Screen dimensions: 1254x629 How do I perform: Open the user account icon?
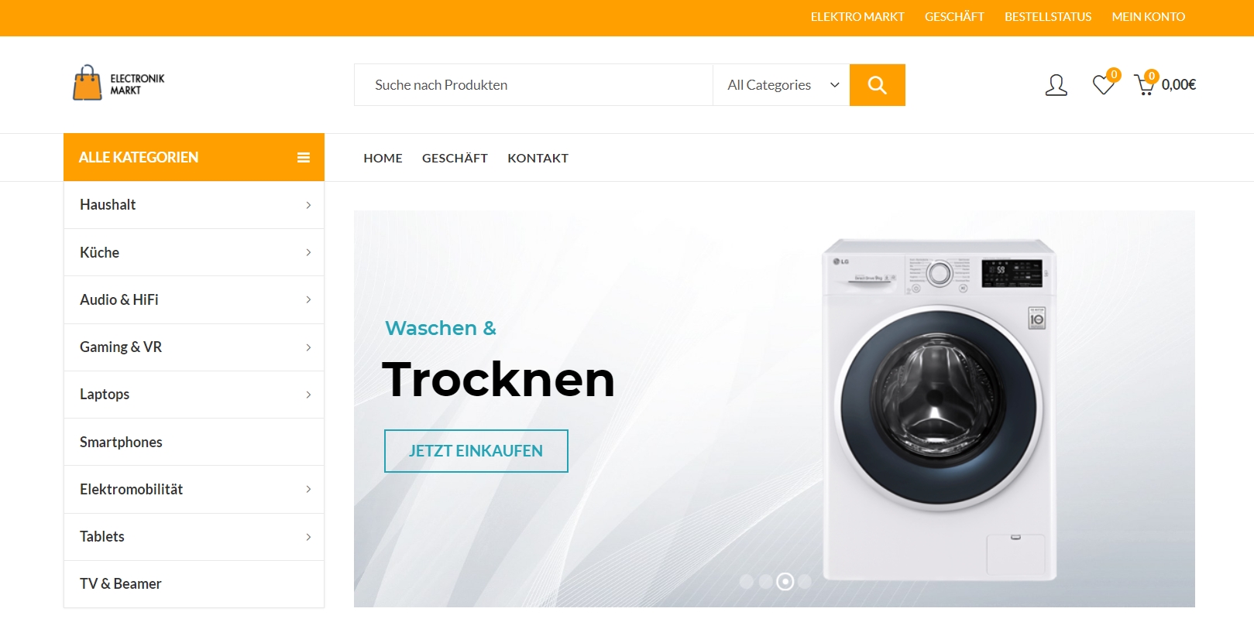[1056, 85]
